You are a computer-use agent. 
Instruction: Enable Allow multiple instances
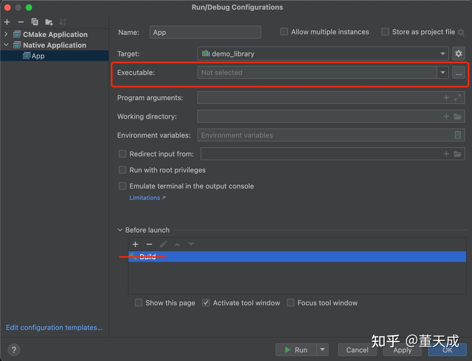(284, 32)
